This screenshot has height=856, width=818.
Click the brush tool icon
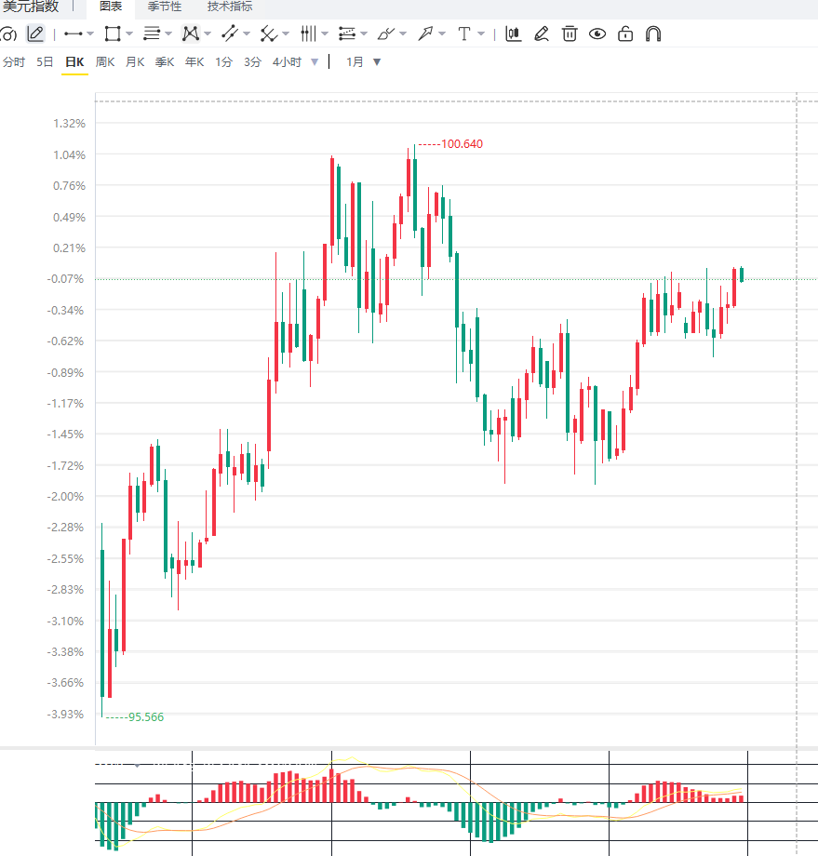tap(386, 33)
